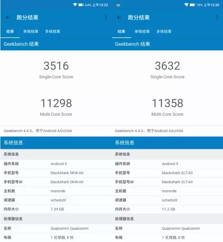Click single-core score 3516
Viewport: 223px width, 242px height.
coord(56,66)
